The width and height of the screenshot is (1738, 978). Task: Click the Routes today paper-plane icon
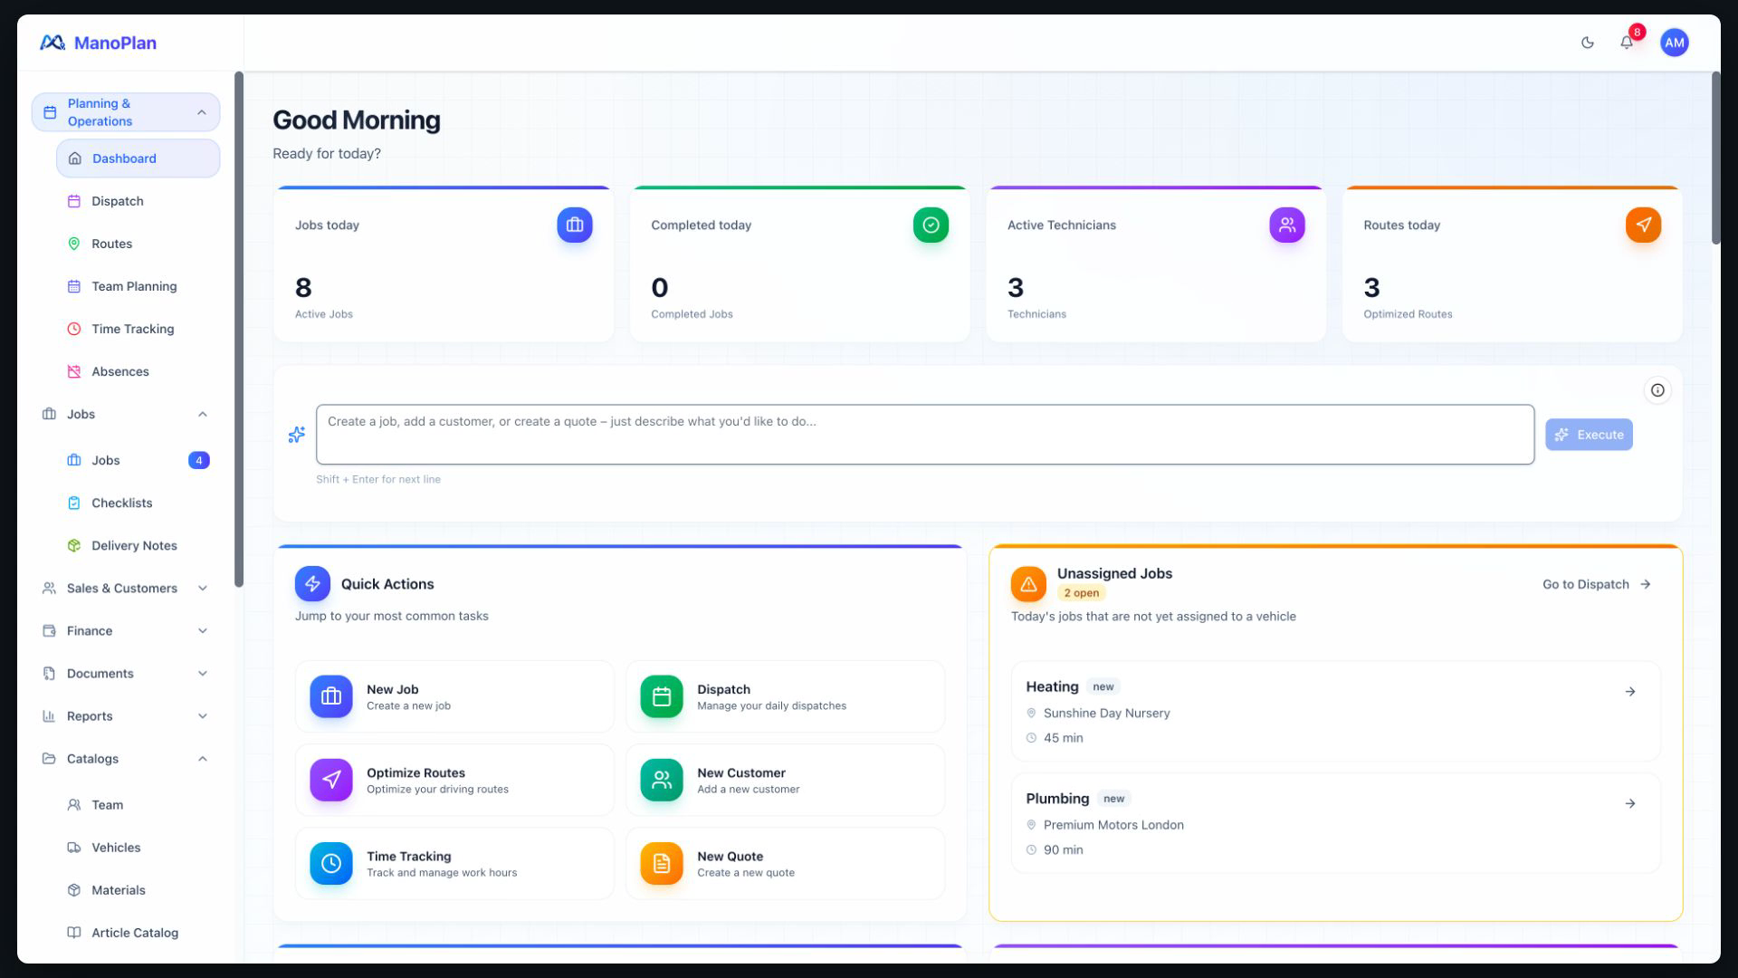(x=1643, y=225)
